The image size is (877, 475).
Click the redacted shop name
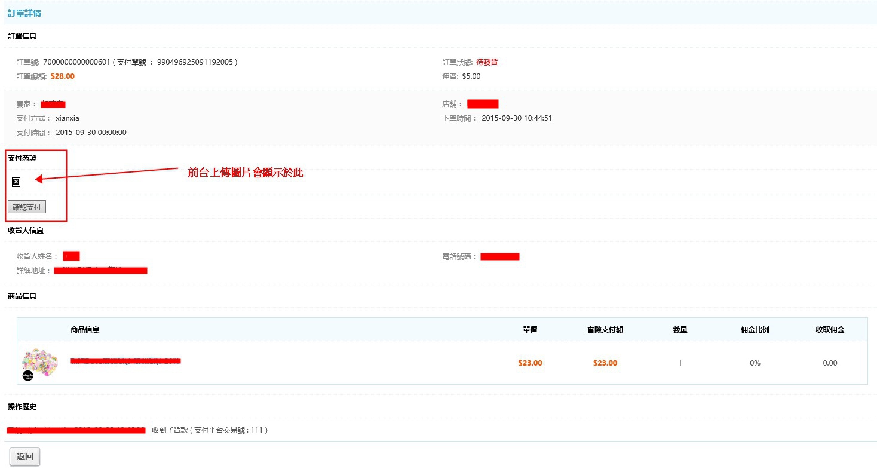coord(483,104)
